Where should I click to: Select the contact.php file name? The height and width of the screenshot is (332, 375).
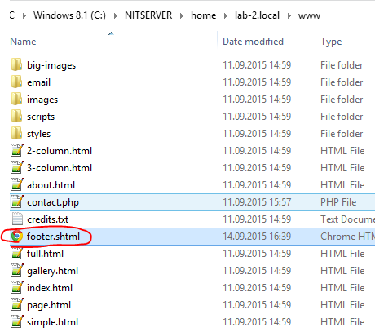tap(53, 202)
